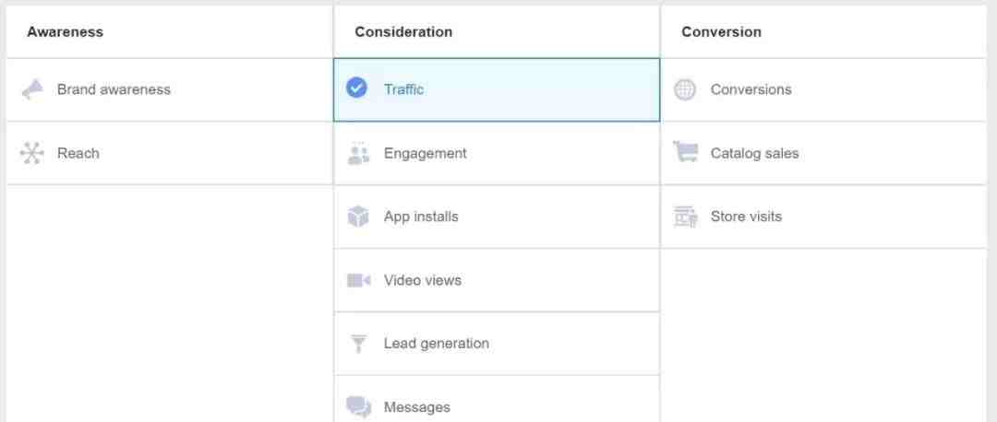Image resolution: width=997 pixels, height=422 pixels.
Task: Select the Brand awareness objective
Action: pyautogui.click(x=169, y=89)
